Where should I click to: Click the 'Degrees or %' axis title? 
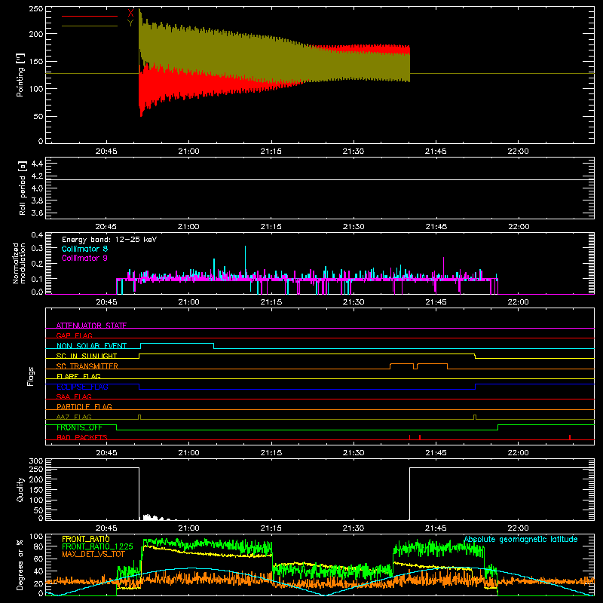(x=20, y=565)
